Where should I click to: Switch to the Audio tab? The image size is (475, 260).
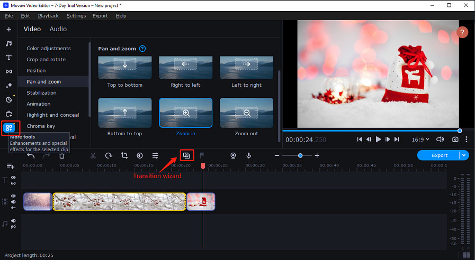click(x=58, y=29)
